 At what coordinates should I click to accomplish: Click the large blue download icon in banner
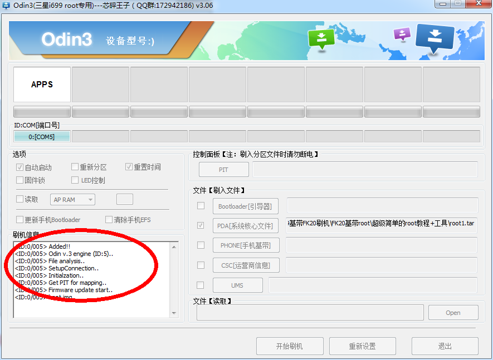435,38
